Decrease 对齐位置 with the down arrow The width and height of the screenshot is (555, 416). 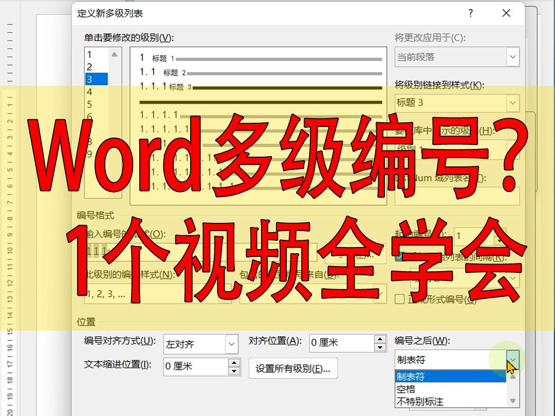click(380, 347)
